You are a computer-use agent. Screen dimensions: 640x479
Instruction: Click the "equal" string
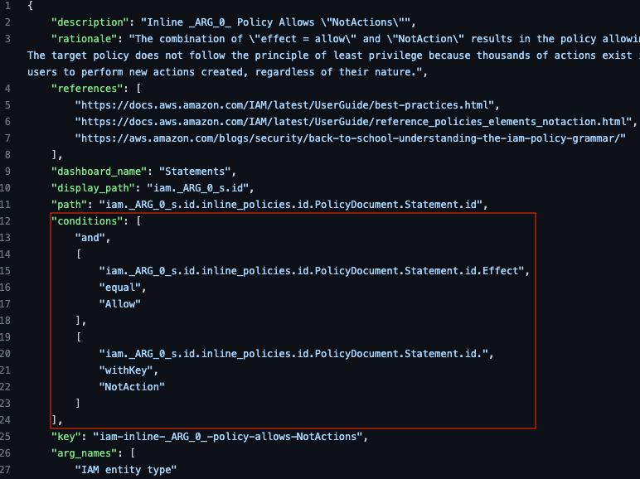click(120, 288)
